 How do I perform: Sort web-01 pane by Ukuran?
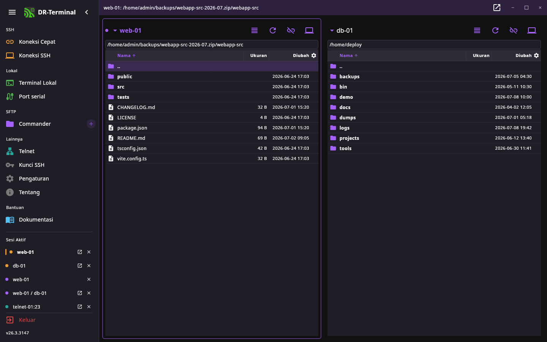[258, 55]
